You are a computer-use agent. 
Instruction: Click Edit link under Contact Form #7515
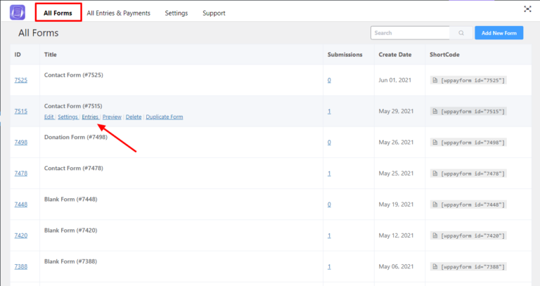coord(49,117)
